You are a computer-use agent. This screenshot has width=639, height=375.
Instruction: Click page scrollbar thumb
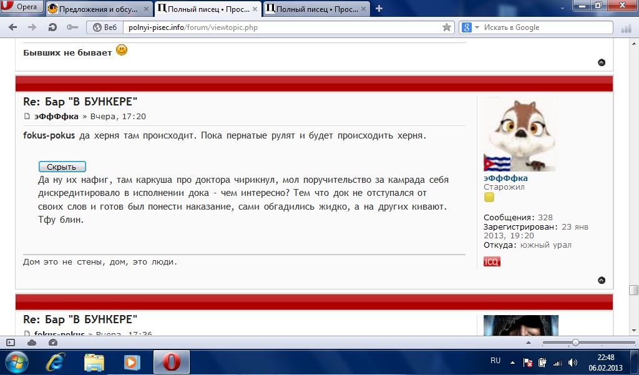pos(633,290)
